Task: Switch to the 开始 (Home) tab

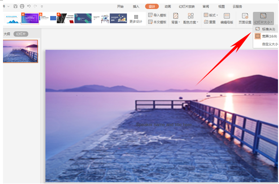Action: point(120,6)
